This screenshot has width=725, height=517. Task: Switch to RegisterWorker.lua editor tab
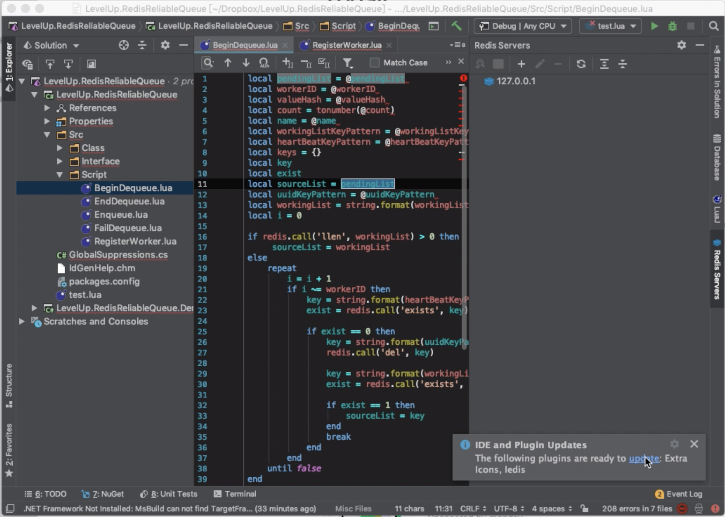tap(347, 45)
